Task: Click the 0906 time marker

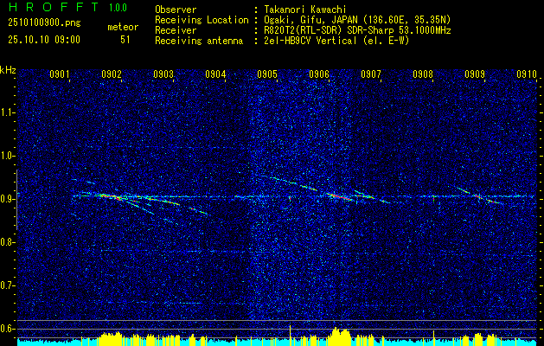Action: coord(319,74)
